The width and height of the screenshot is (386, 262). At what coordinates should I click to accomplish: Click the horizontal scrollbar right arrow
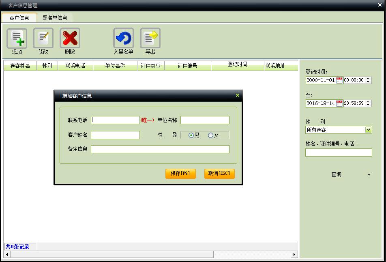(x=294, y=254)
